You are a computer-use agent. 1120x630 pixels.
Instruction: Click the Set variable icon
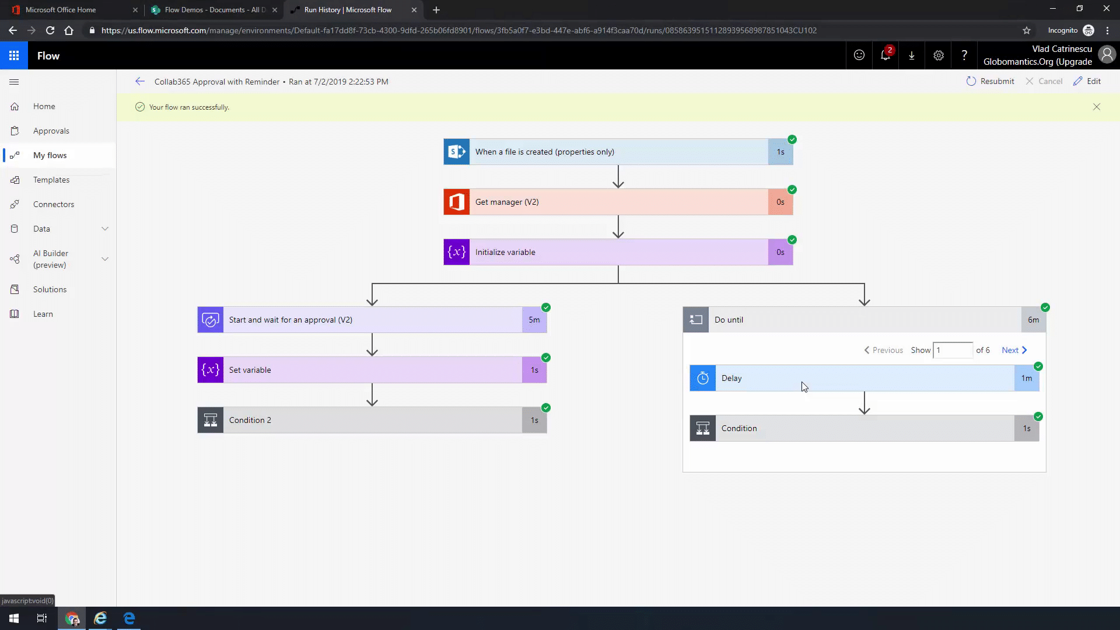pyautogui.click(x=211, y=370)
